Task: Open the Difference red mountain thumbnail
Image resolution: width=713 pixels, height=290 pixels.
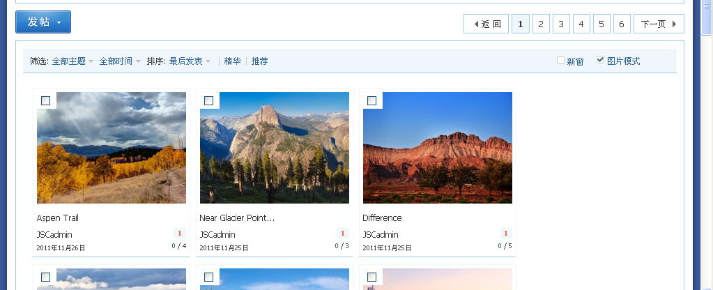Action: [438, 148]
